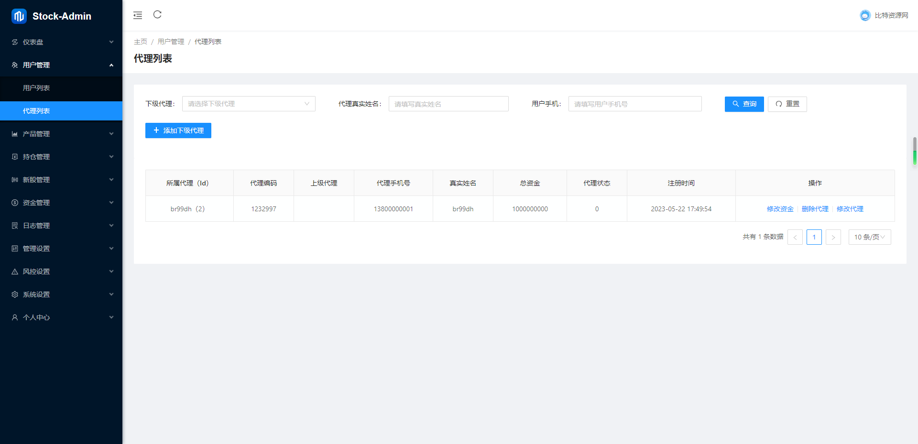Open the 请选择下级代理 dropdown

[x=249, y=104]
